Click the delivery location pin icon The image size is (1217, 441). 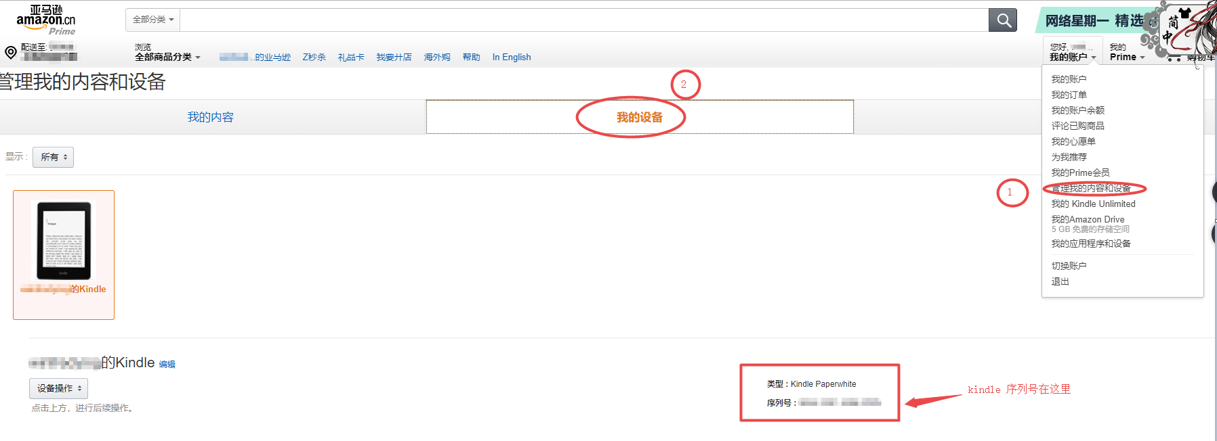[x=11, y=52]
